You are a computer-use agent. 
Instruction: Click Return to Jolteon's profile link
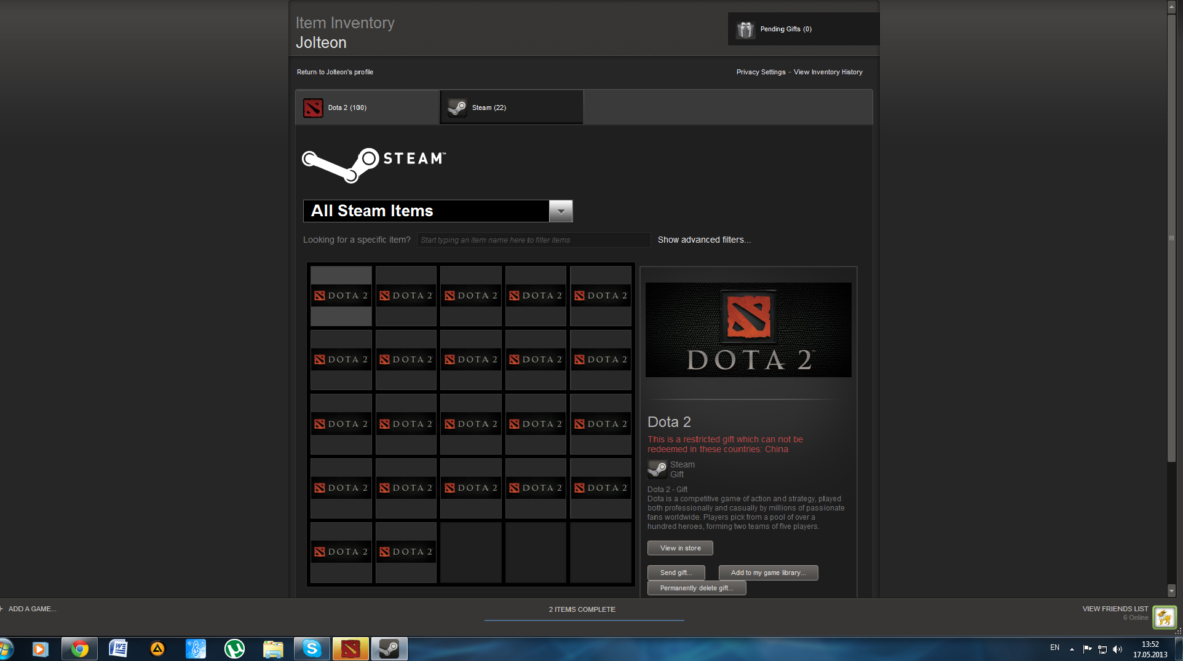pos(334,72)
